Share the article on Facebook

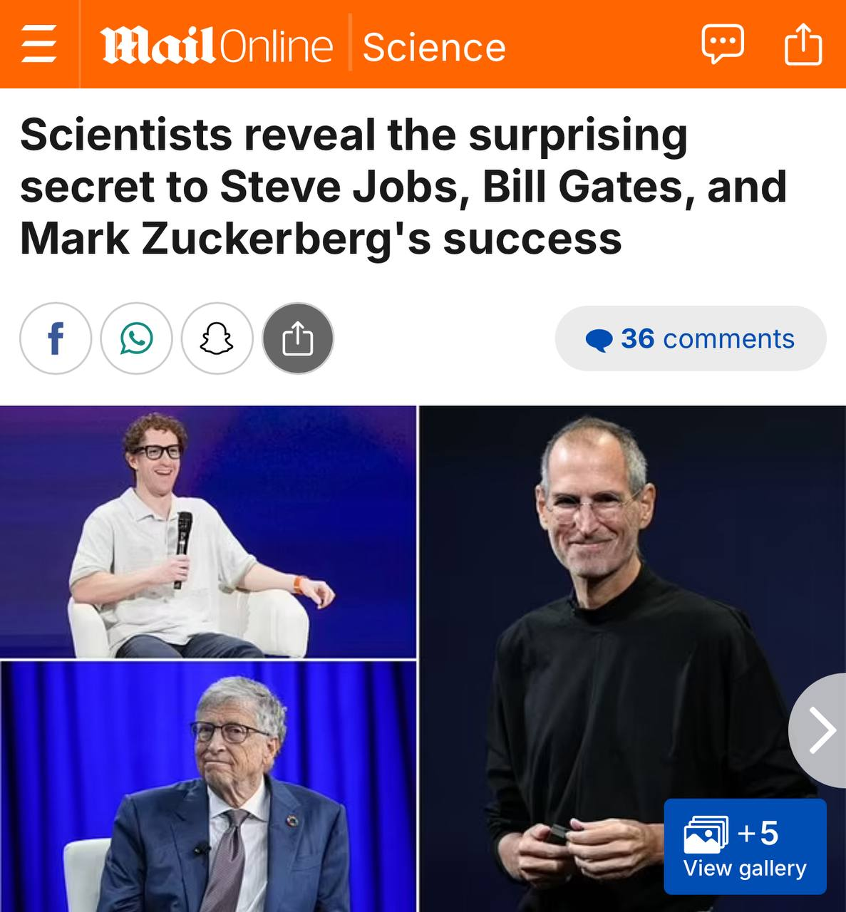point(56,338)
